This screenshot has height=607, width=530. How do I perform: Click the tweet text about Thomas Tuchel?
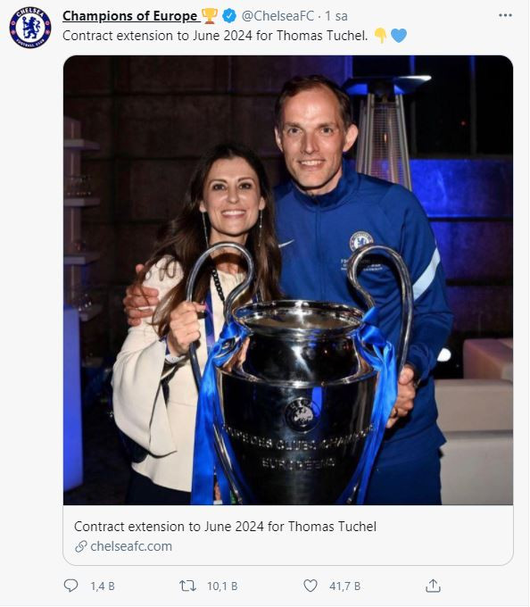215,36
